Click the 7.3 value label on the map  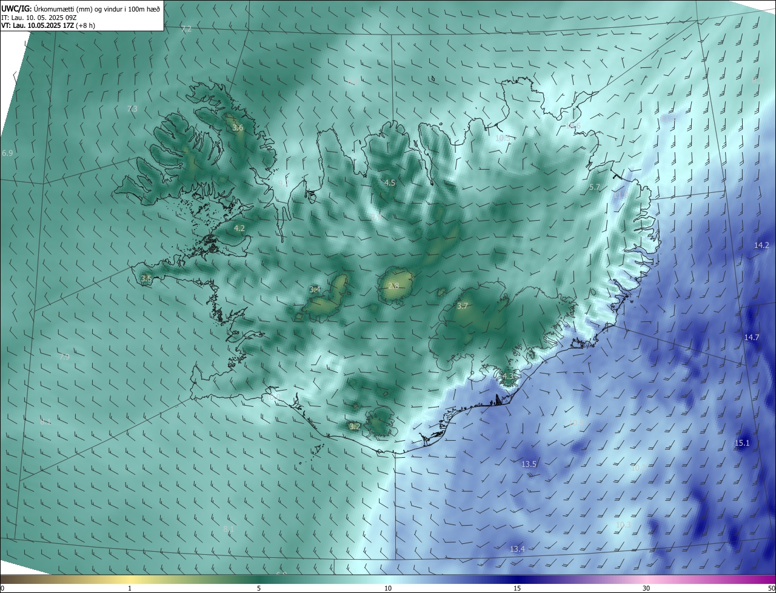pyautogui.click(x=132, y=109)
